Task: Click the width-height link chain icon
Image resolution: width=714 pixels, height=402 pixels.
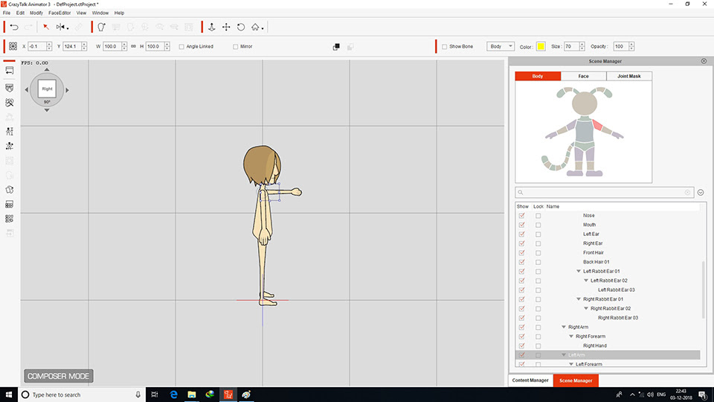Action: pyautogui.click(x=133, y=46)
